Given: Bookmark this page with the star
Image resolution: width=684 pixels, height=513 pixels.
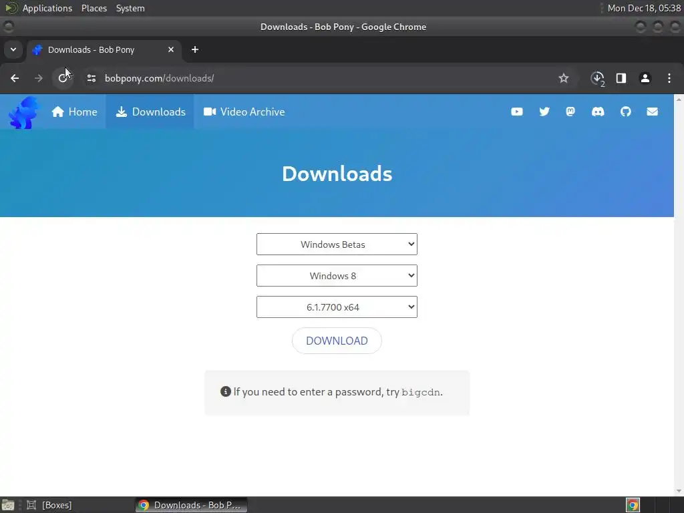Looking at the screenshot, I should point(564,78).
